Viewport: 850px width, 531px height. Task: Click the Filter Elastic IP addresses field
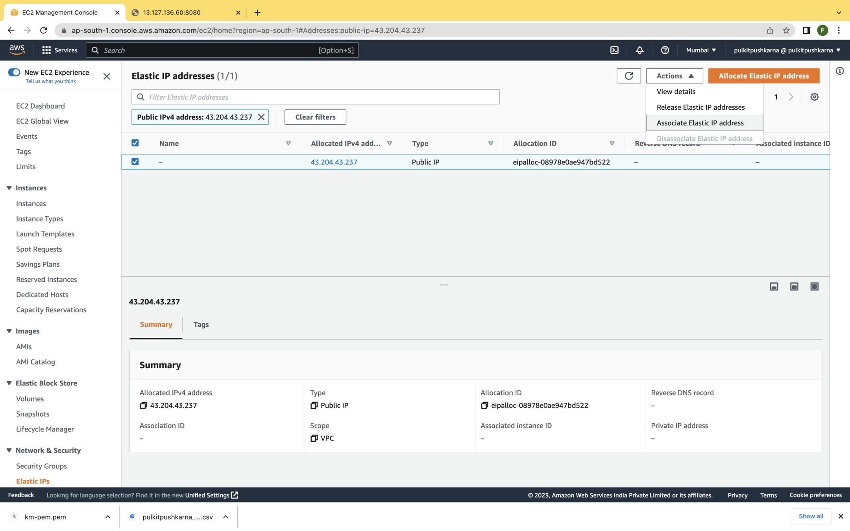pos(315,97)
